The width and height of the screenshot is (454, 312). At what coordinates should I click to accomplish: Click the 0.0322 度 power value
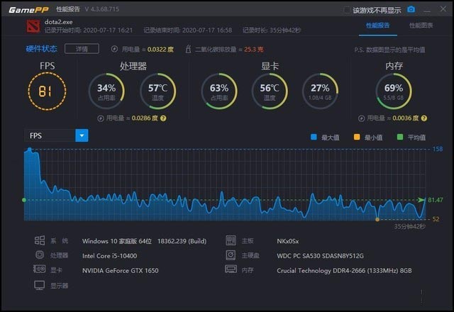[160, 49]
